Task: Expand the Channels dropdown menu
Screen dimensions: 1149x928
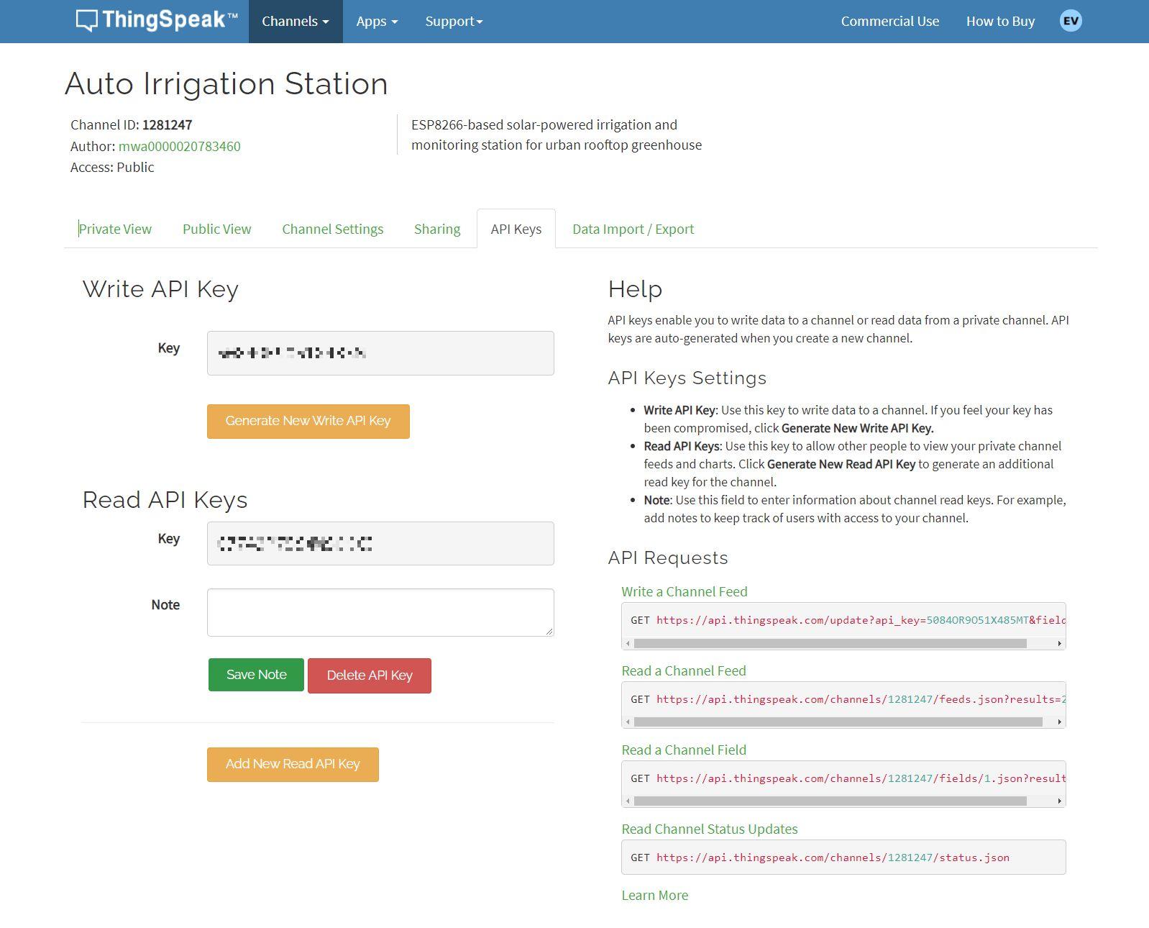Action: [296, 22]
